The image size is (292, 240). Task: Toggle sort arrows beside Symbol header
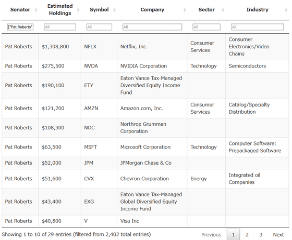(114, 10)
